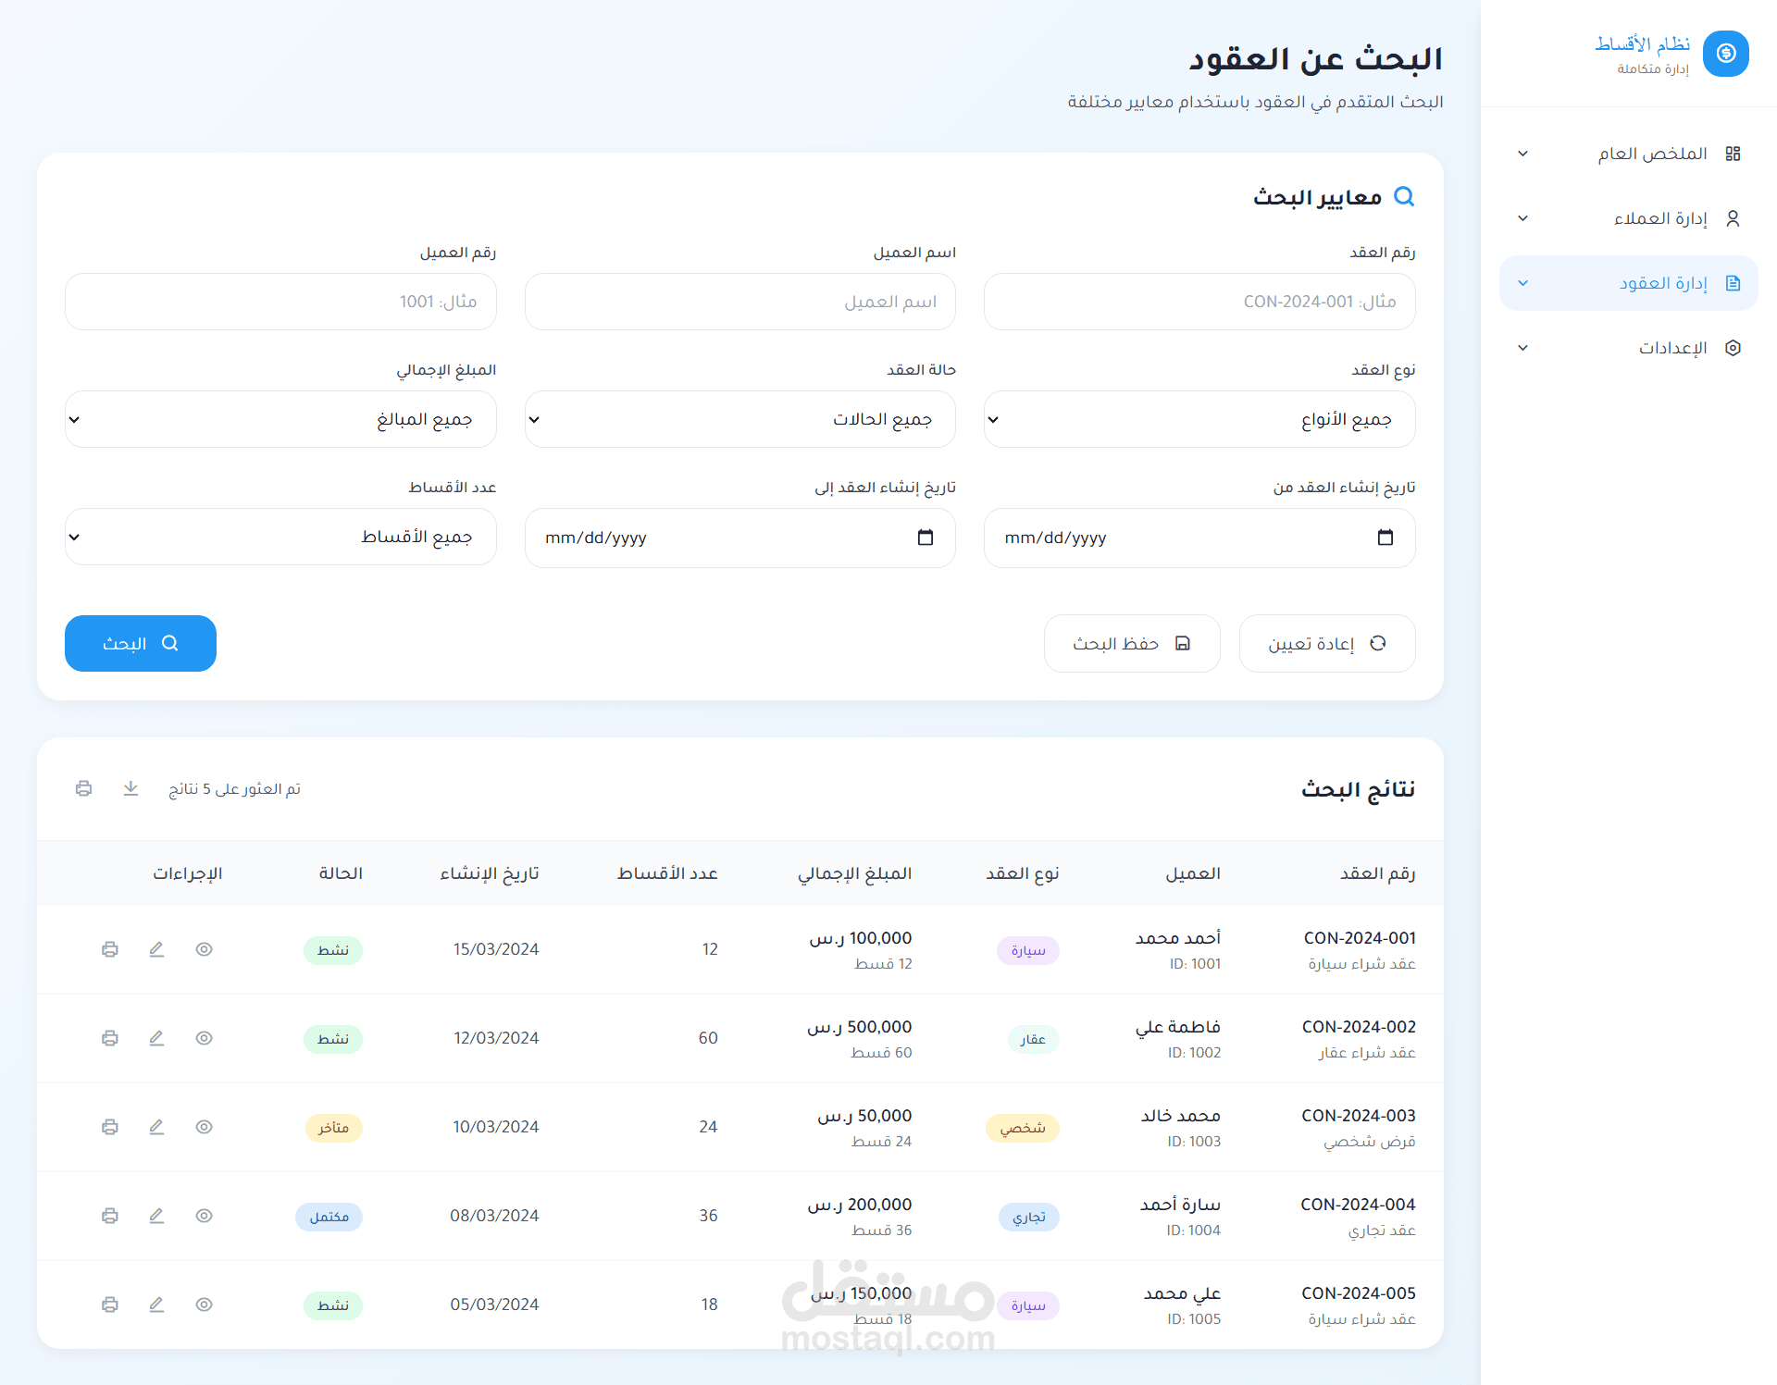Image resolution: width=1777 pixels, height=1385 pixels.
Task: Click print icon in CON-2024-005 row
Action: tap(110, 1305)
